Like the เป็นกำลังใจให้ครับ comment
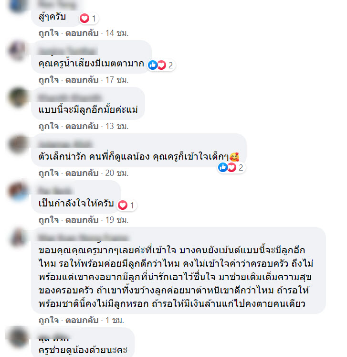Image resolution: width=347 pixels, height=357 pixels. pos(49,220)
